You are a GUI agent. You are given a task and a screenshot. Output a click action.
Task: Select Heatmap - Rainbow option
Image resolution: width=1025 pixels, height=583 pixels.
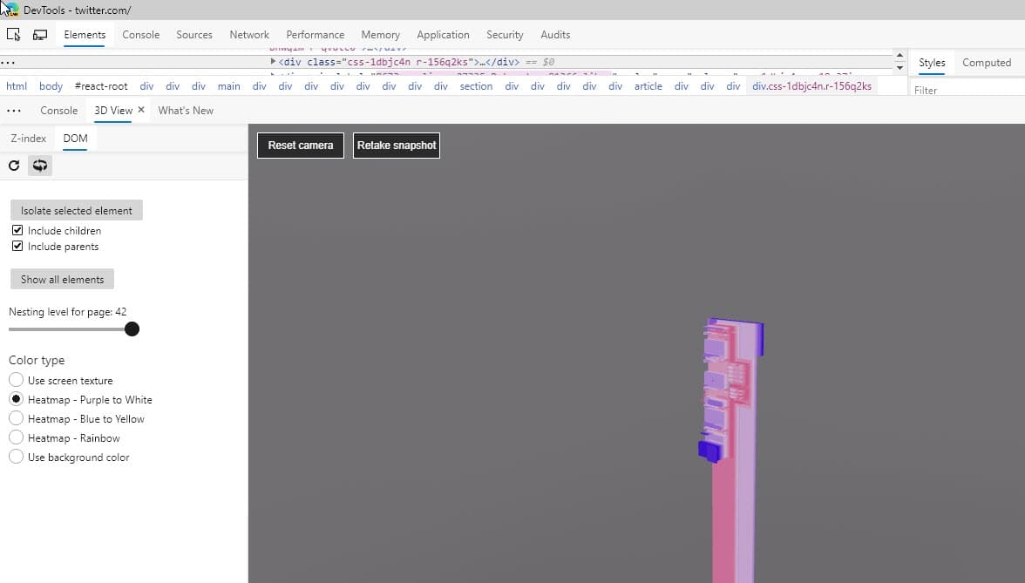pos(17,437)
